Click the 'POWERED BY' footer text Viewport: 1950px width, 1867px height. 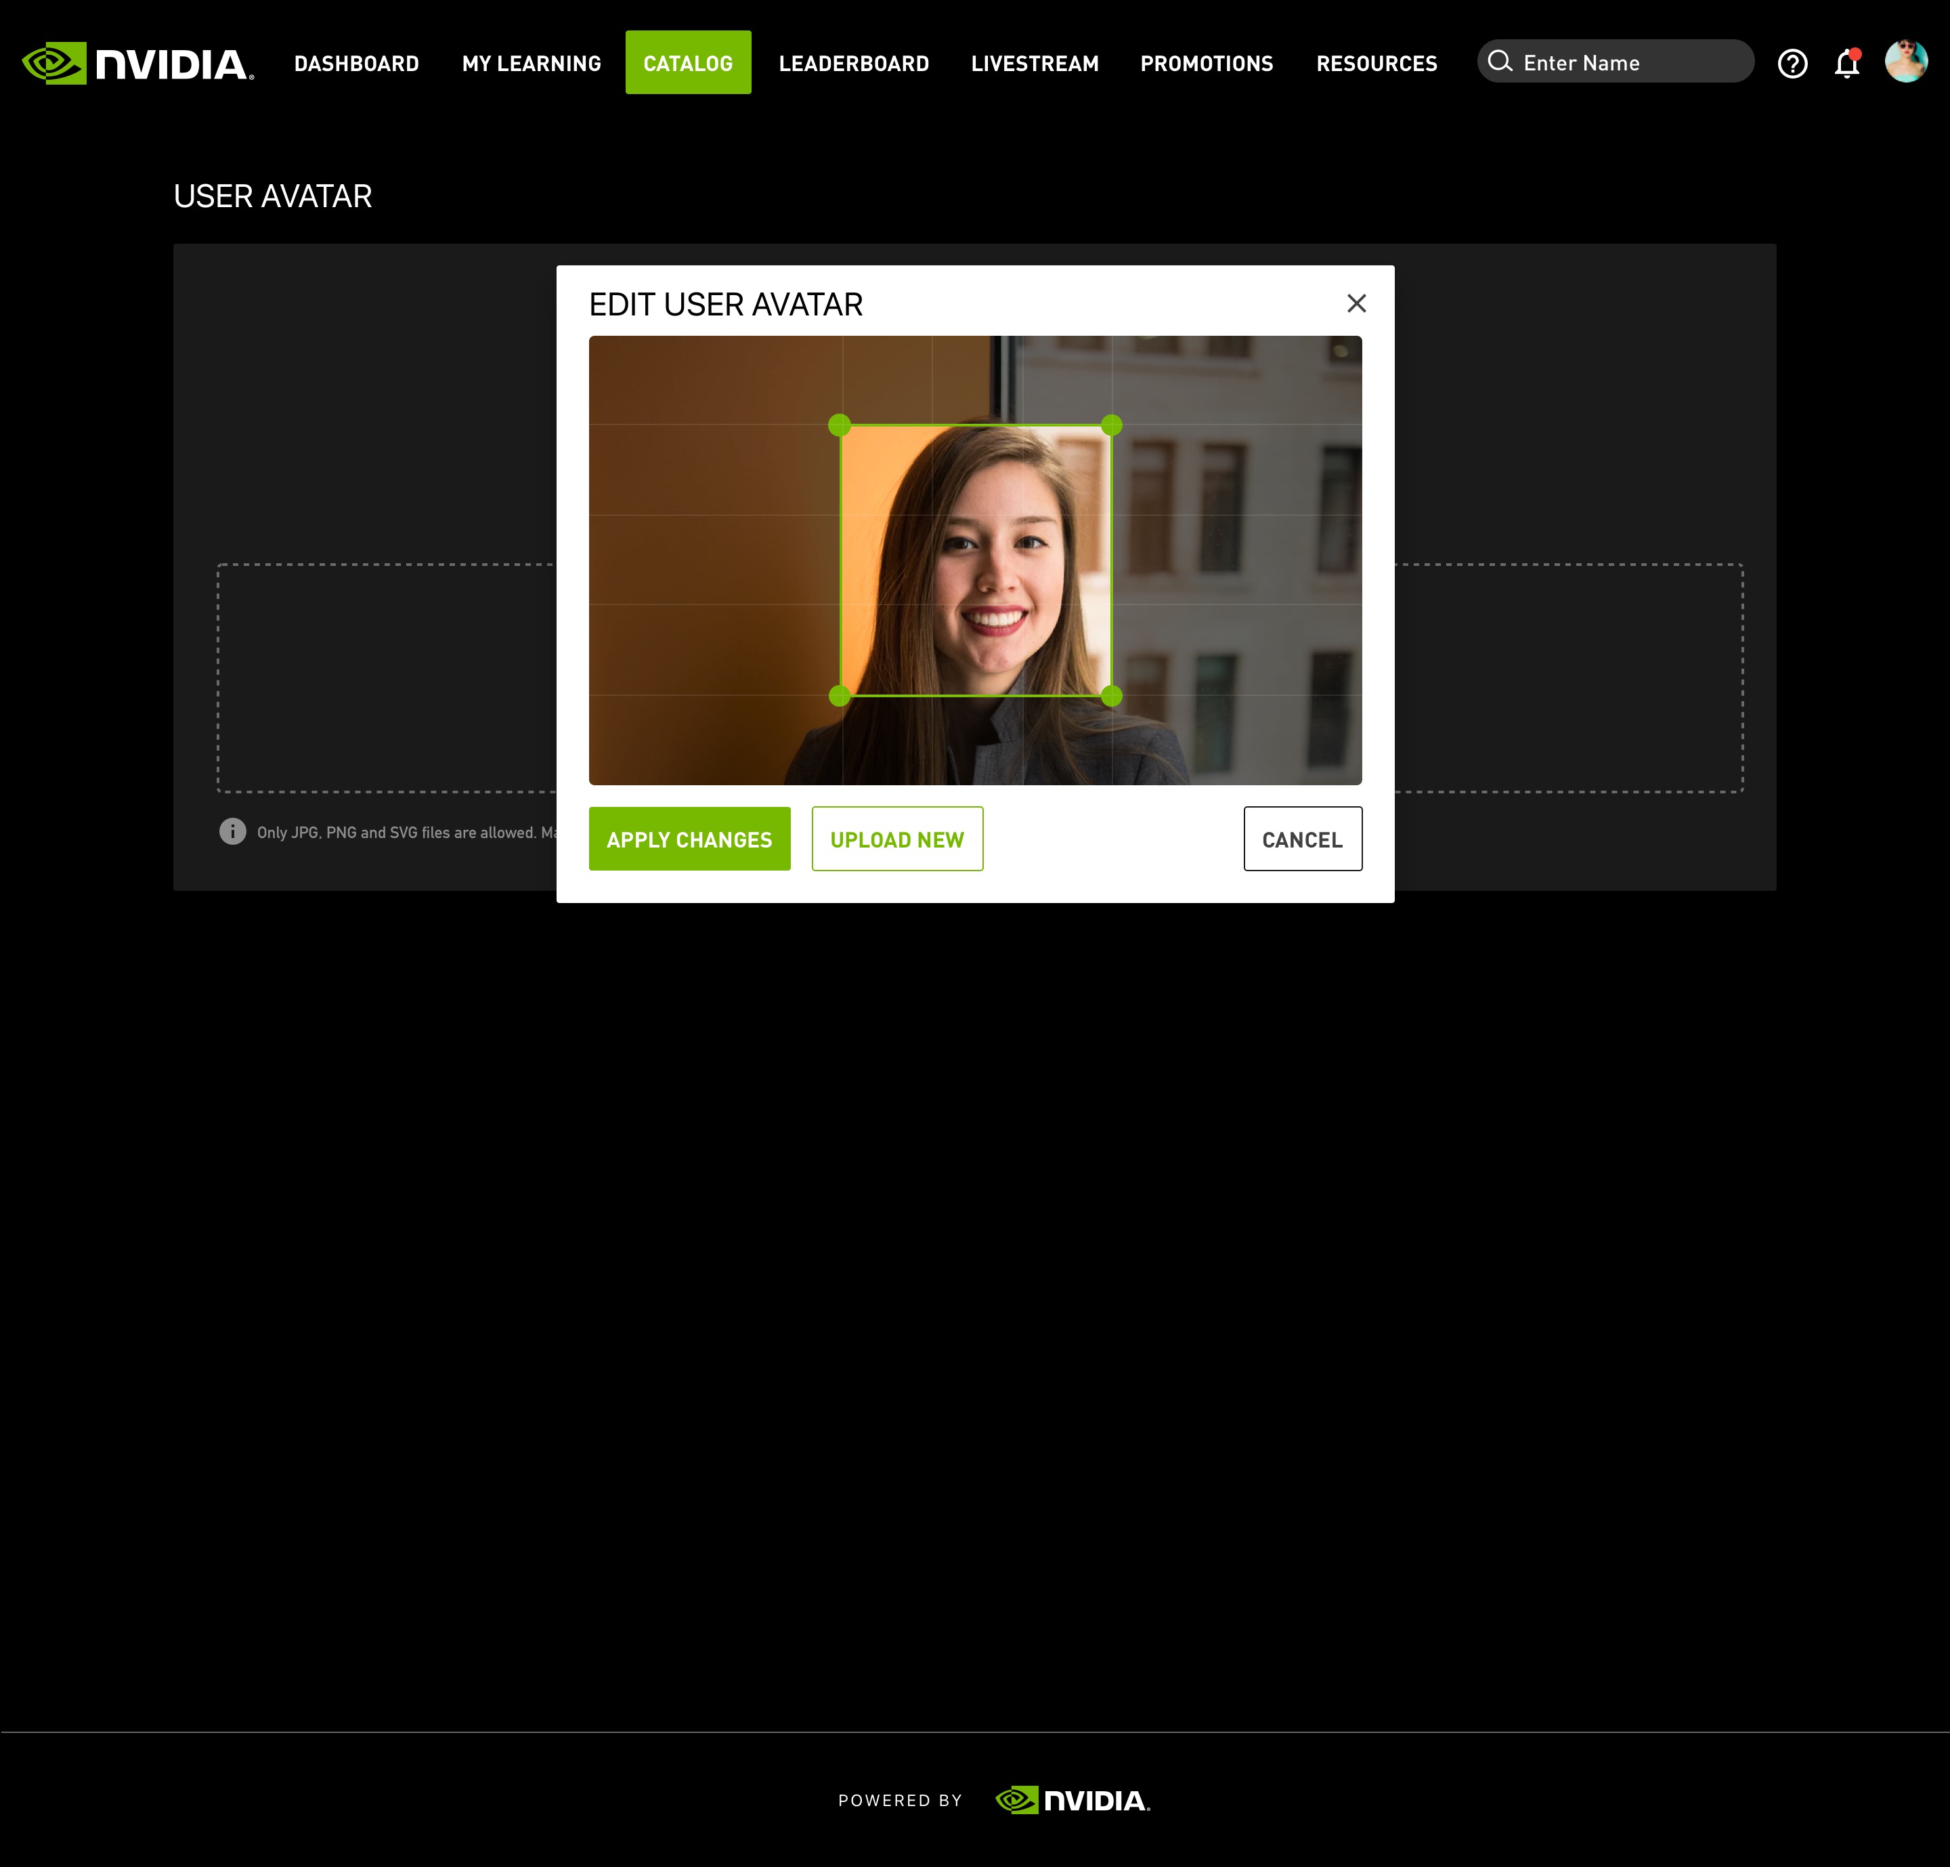pos(901,1801)
